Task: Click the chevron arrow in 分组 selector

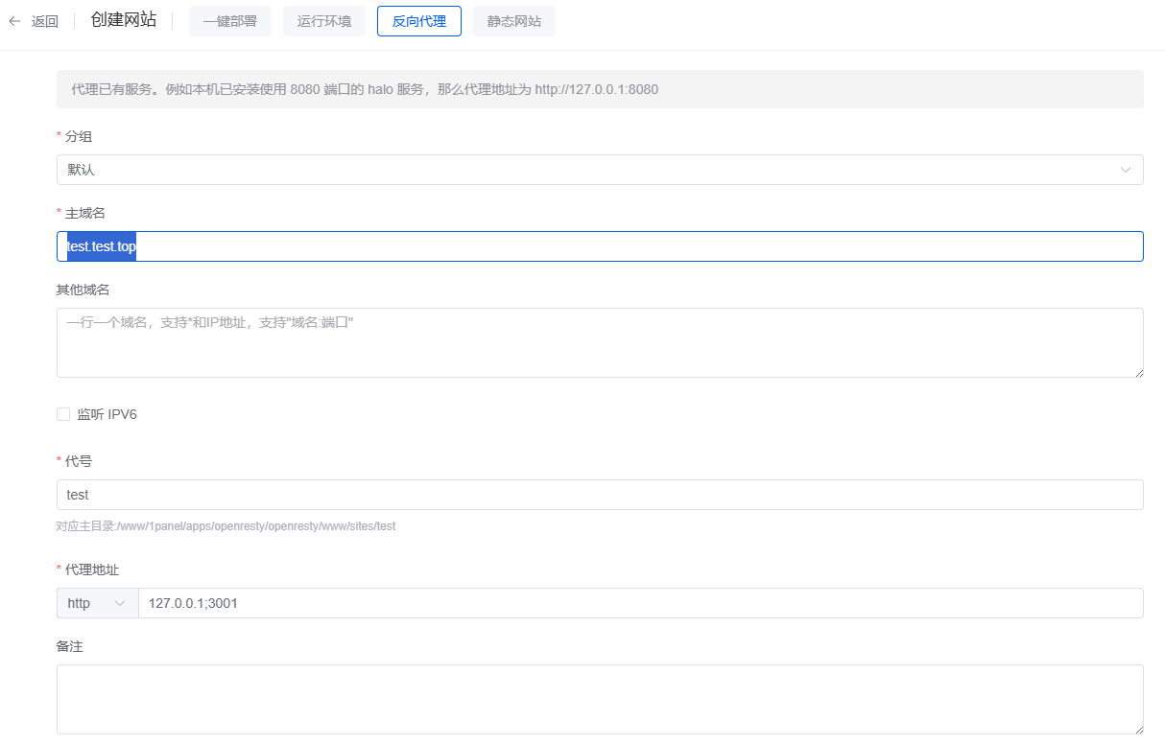Action: pos(1126,170)
